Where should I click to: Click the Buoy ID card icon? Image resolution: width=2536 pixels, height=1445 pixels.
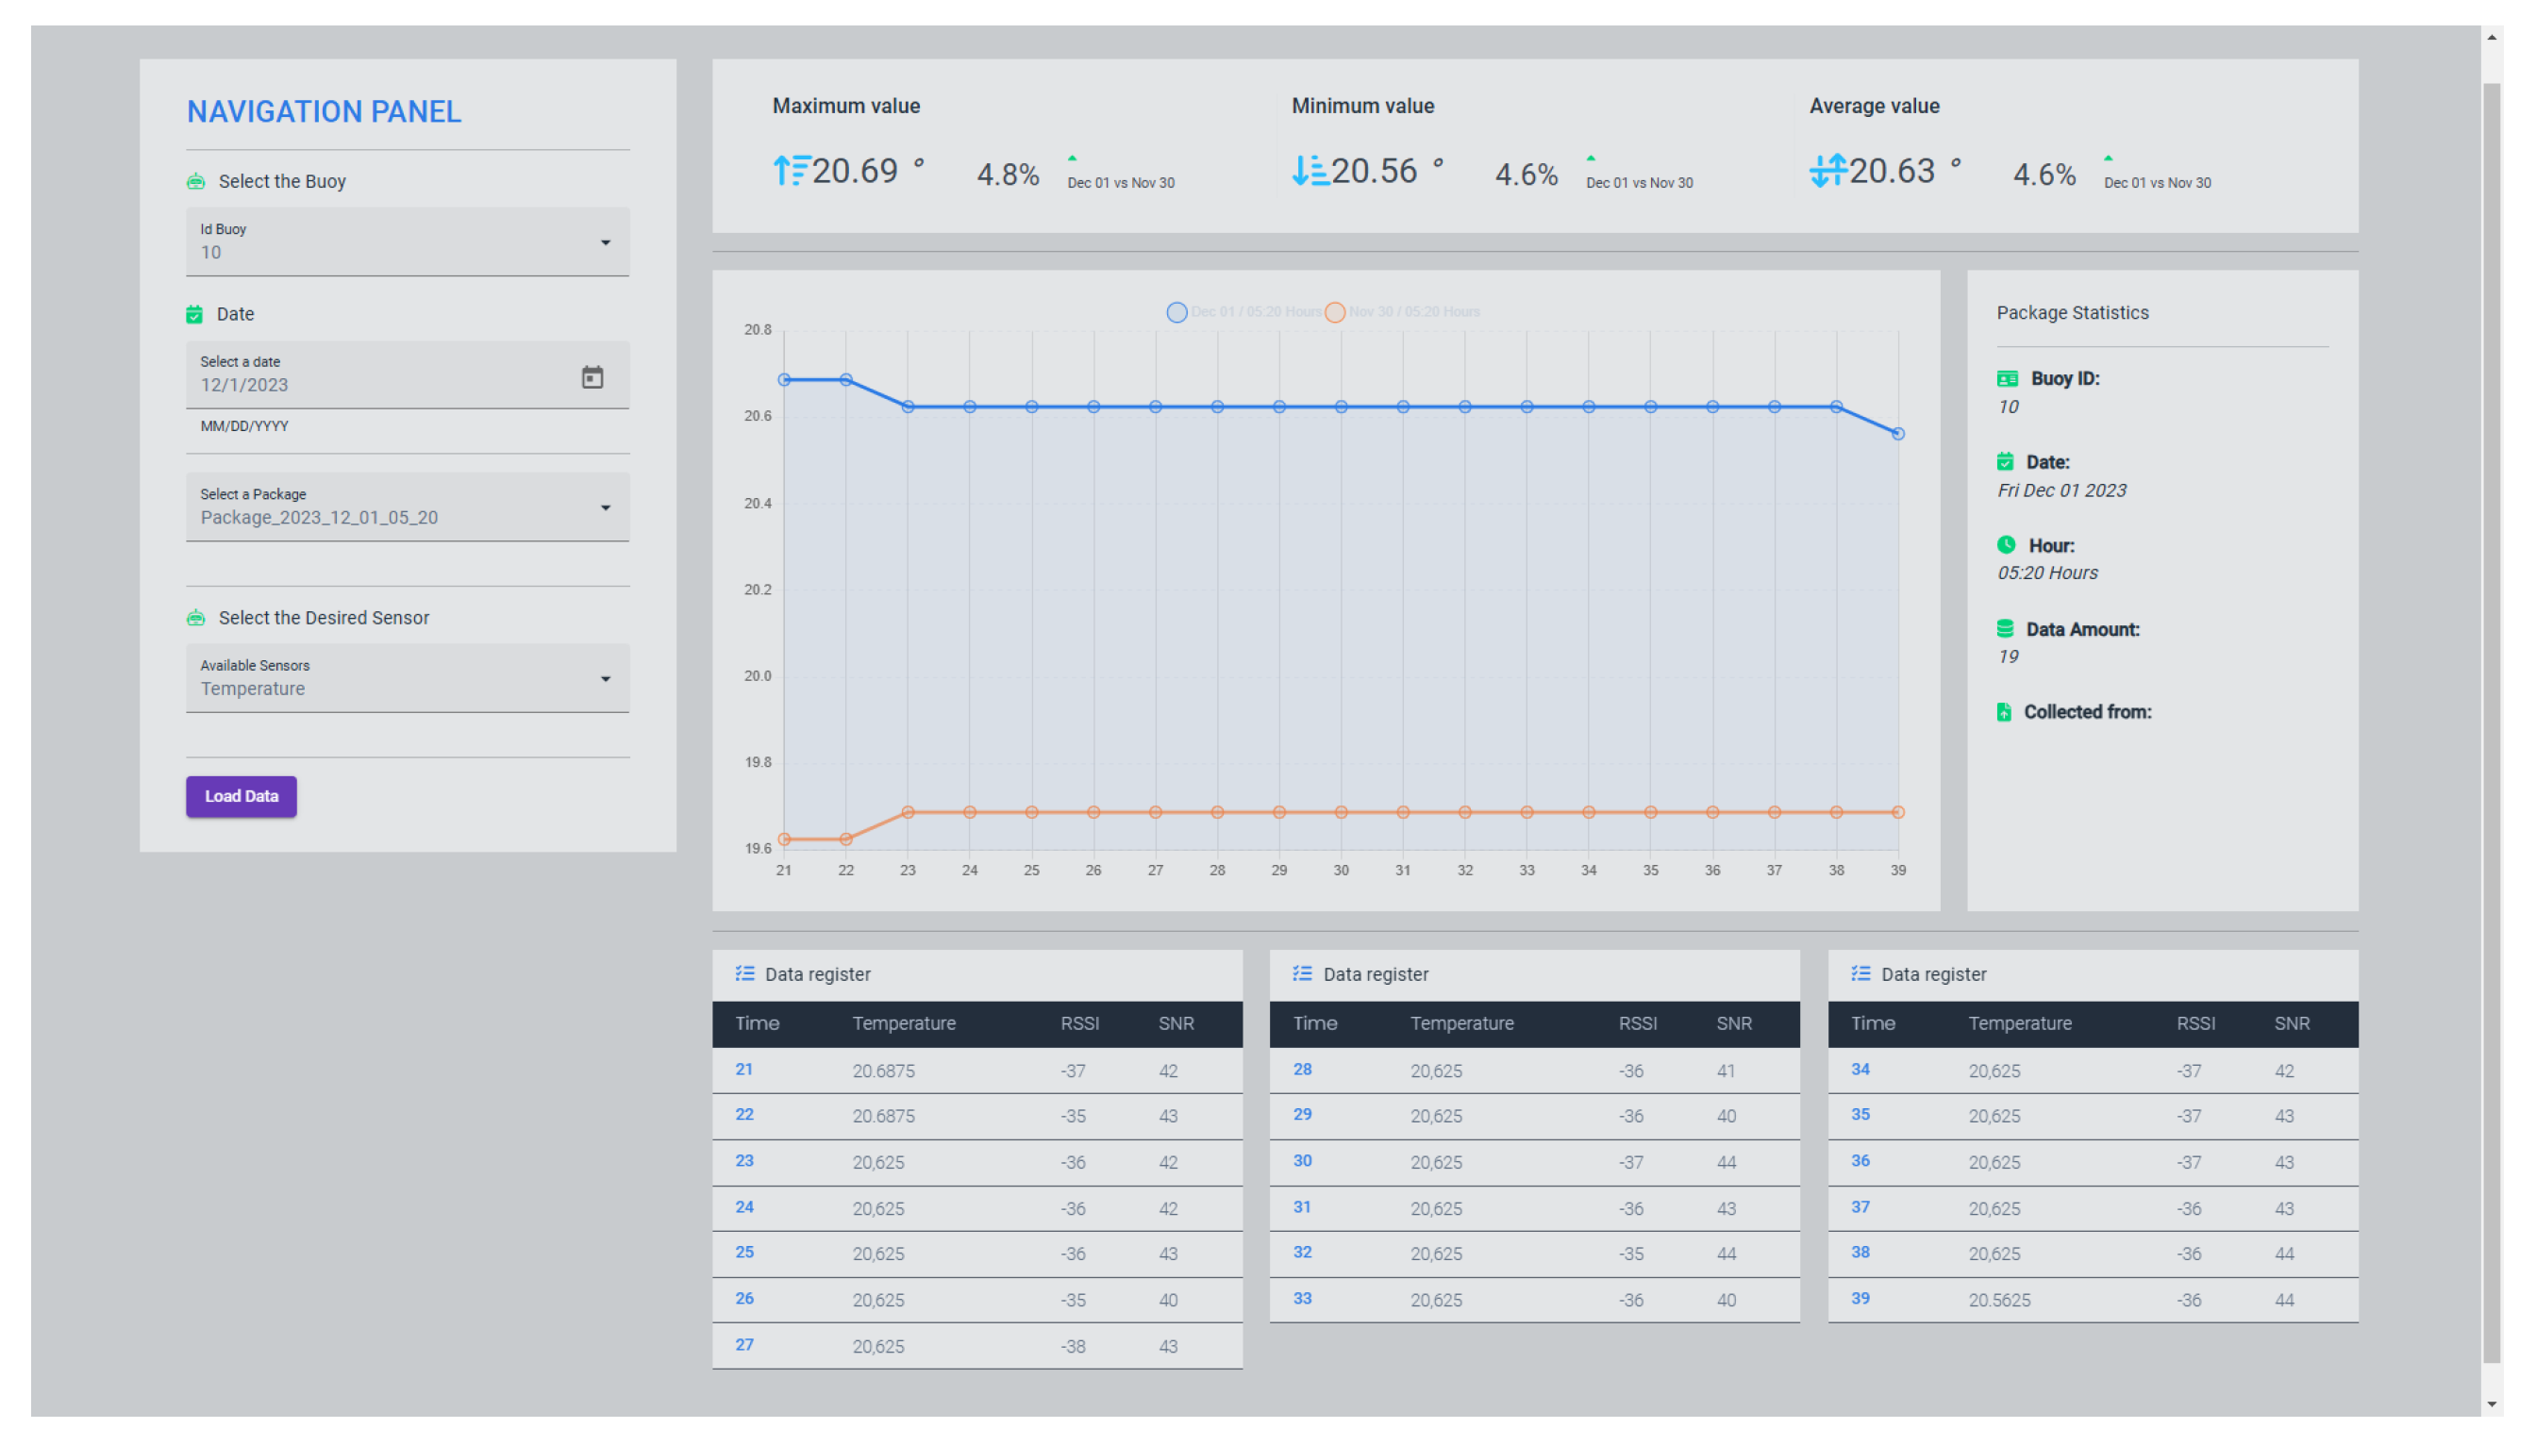coord(2006,378)
